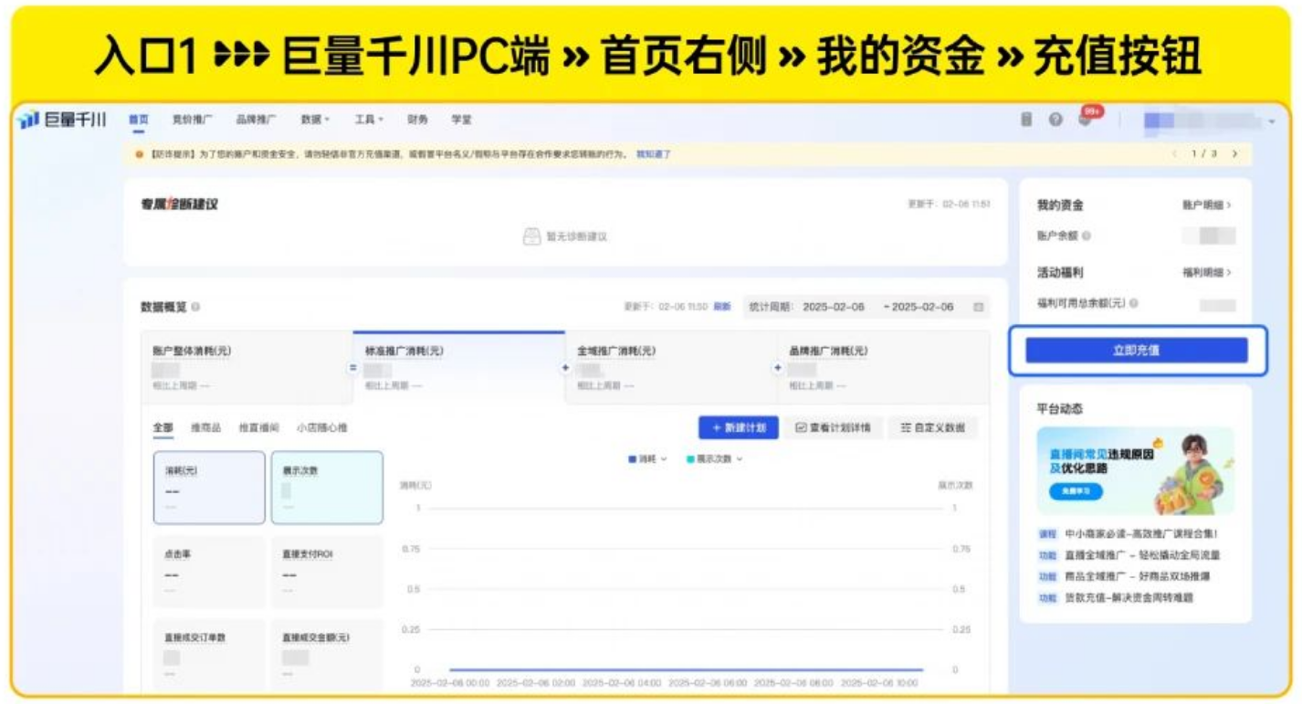Screen dimensions: 1302x704
Task: Click the 立即充值 button
Action: click(1136, 351)
